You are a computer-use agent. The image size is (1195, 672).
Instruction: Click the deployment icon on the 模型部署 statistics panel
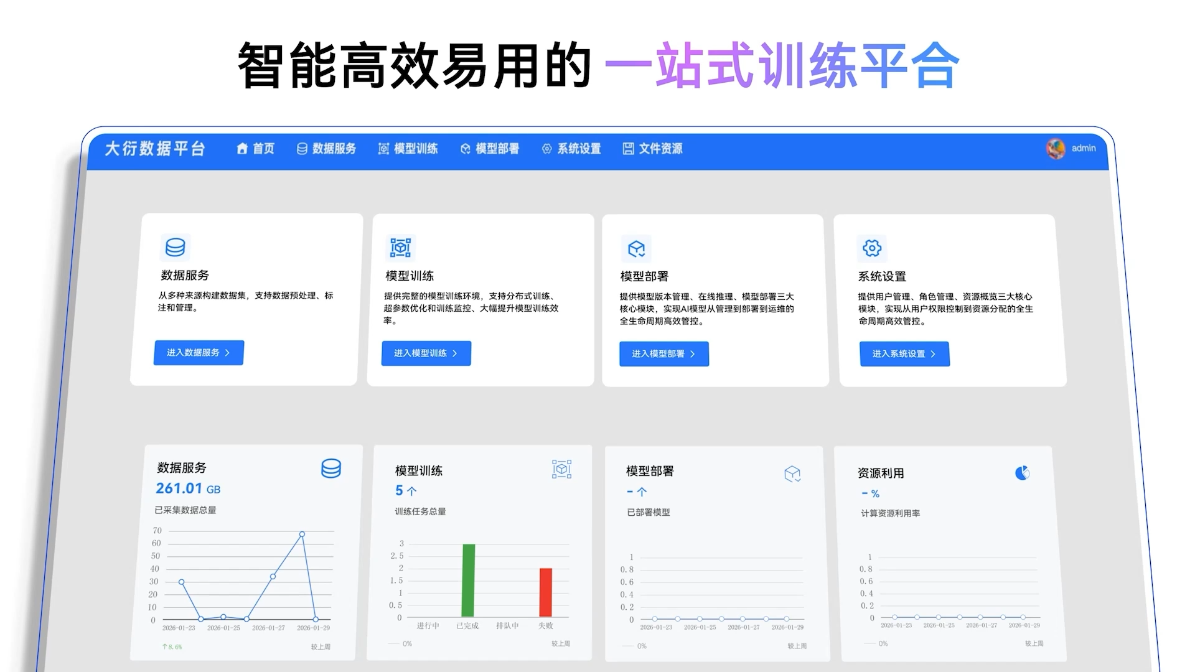(x=794, y=473)
